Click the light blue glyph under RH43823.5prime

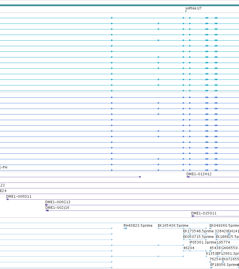pyautogui.click(x=125, y=228)
